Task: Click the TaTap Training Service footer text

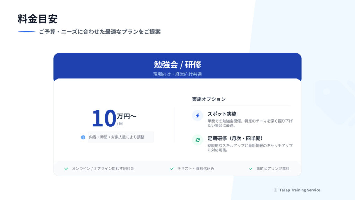Action: 300,190
